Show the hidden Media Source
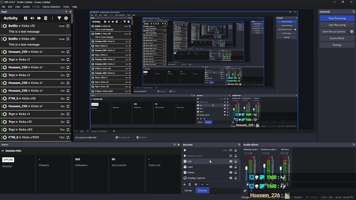 (231, 156)
